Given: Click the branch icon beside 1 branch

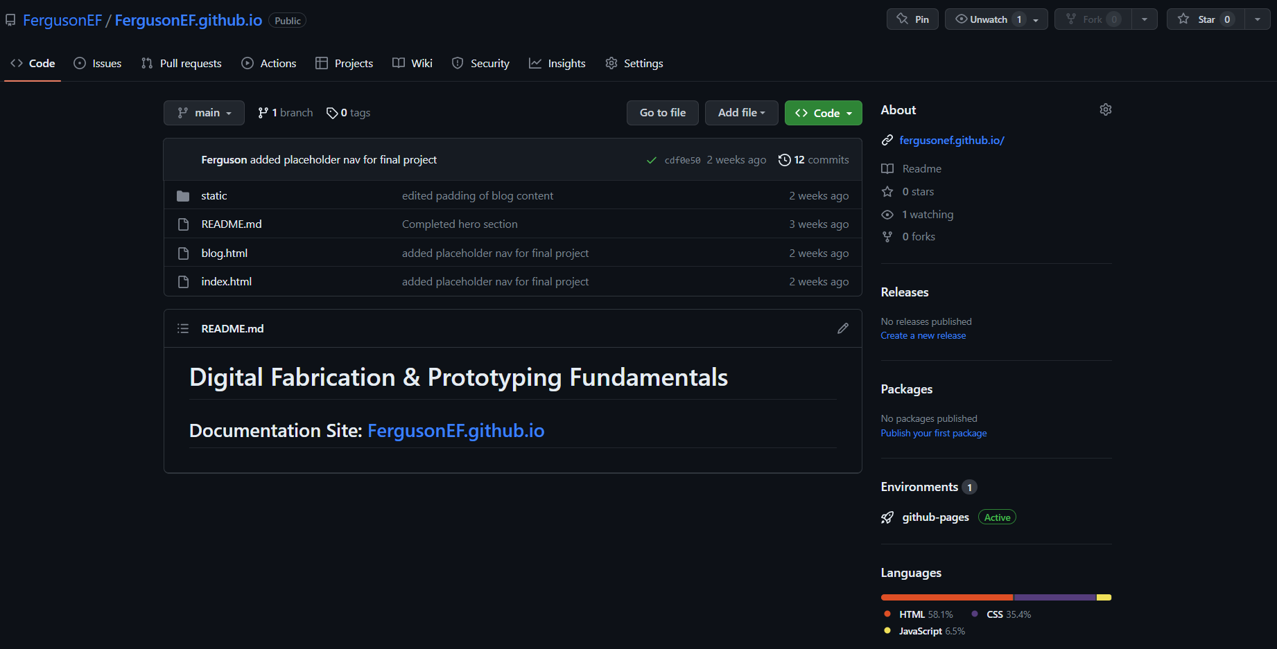Looking at the screenshot, I should [263, 113].
